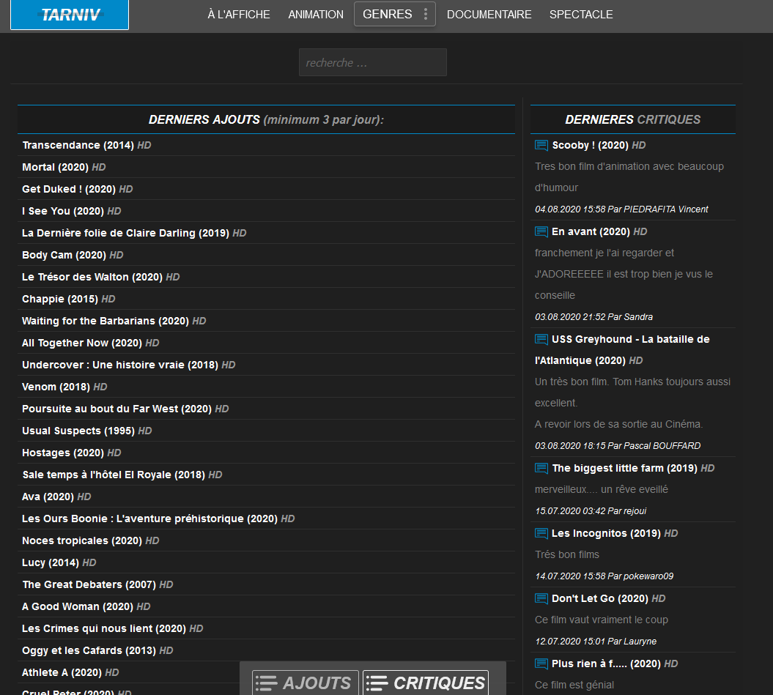Open Ava (2020) film link
The height and width of the screenshot is (695, 773).
[56, 497]
